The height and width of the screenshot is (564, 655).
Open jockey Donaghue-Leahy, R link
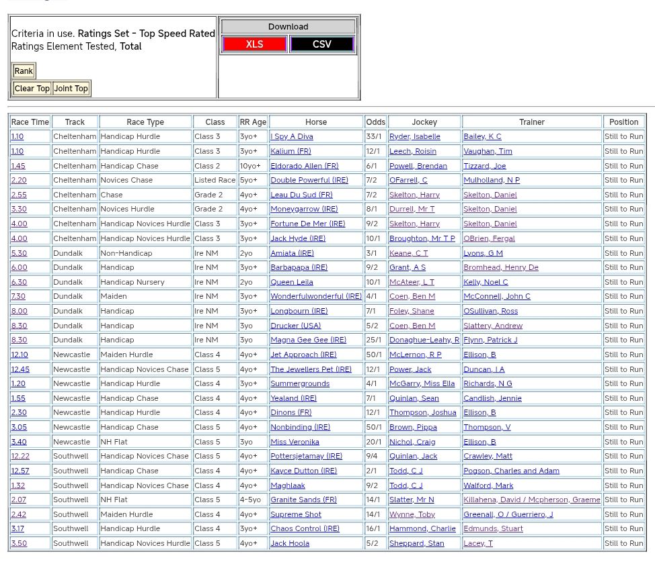(x=424, y=340)
